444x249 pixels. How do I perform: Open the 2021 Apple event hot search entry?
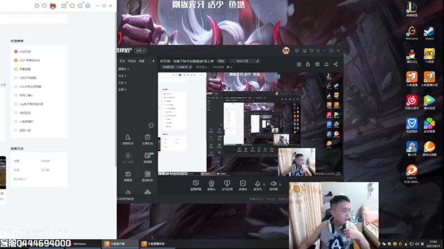coord(30,60)
